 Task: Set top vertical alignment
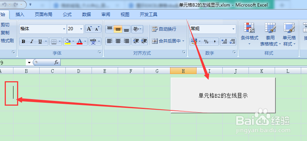110,29
